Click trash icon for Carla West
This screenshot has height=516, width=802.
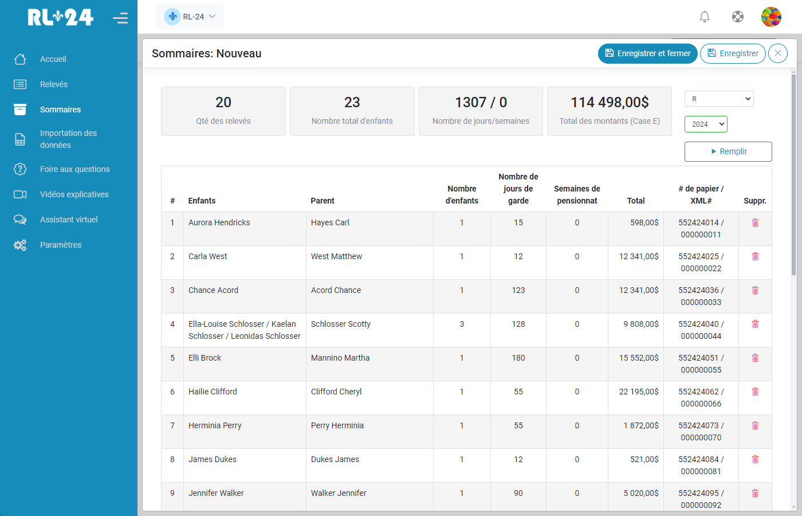coord(755,256)
